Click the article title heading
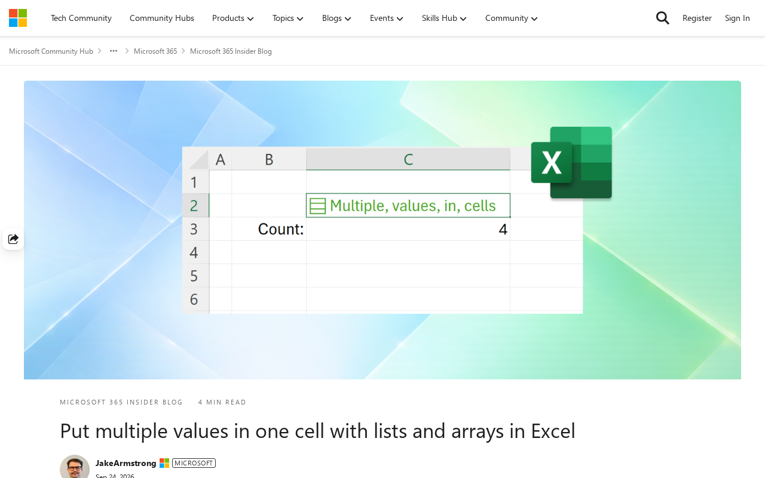 pos(317,431)
